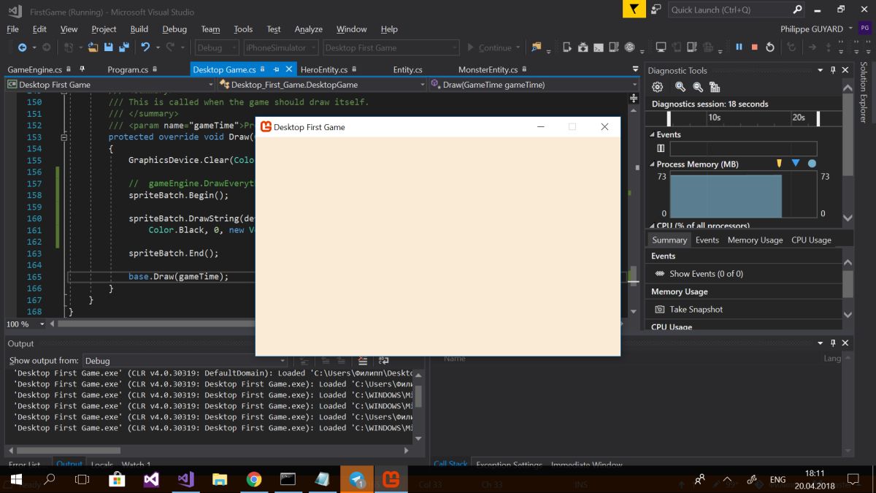Viewport: 876px width, 493px height.
Task: Toggle the Private Bytes marker in the legend
Action: (x=812, y=164)
